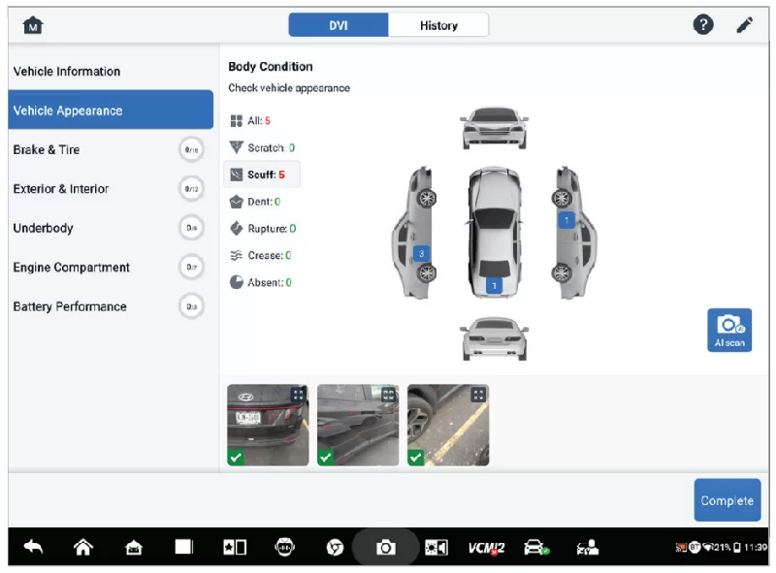Show All damage markers
Image resolution: width=776 pixels, height=573 pixels.
point(251,121)
